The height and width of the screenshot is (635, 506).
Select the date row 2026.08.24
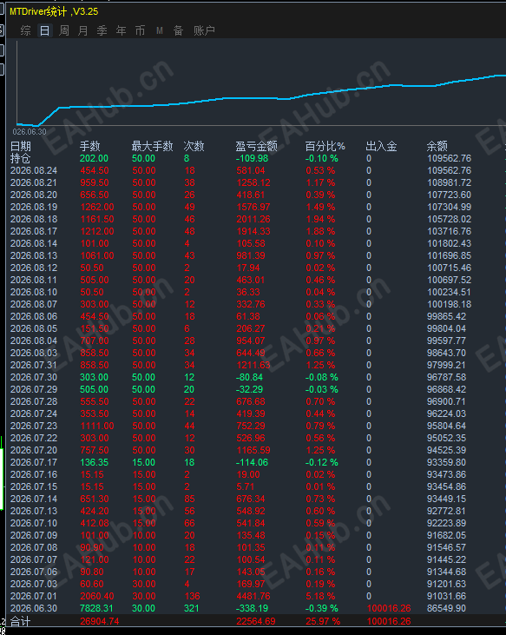[34, 170]
